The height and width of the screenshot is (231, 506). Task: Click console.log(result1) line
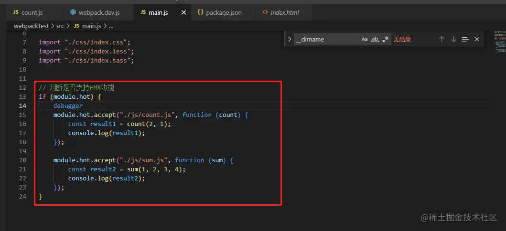click(107, 133)
